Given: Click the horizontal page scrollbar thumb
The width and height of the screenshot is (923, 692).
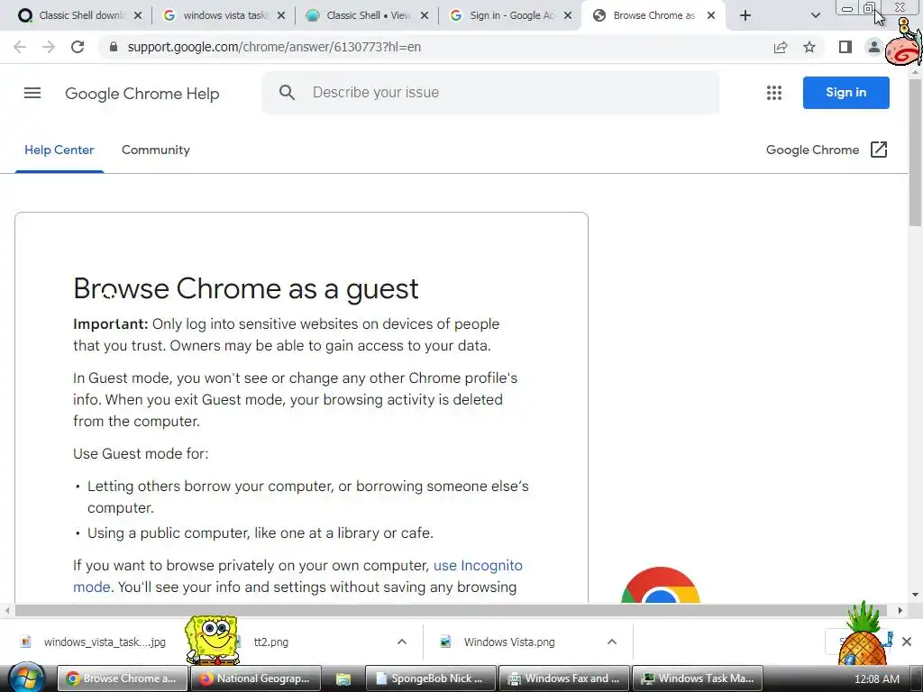Looking at the screenshot, I should click(x=452, y=610).
